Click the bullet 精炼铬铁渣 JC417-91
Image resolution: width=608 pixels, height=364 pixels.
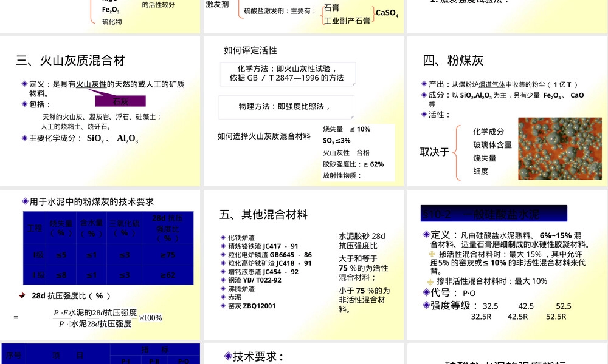click(260, 246)
